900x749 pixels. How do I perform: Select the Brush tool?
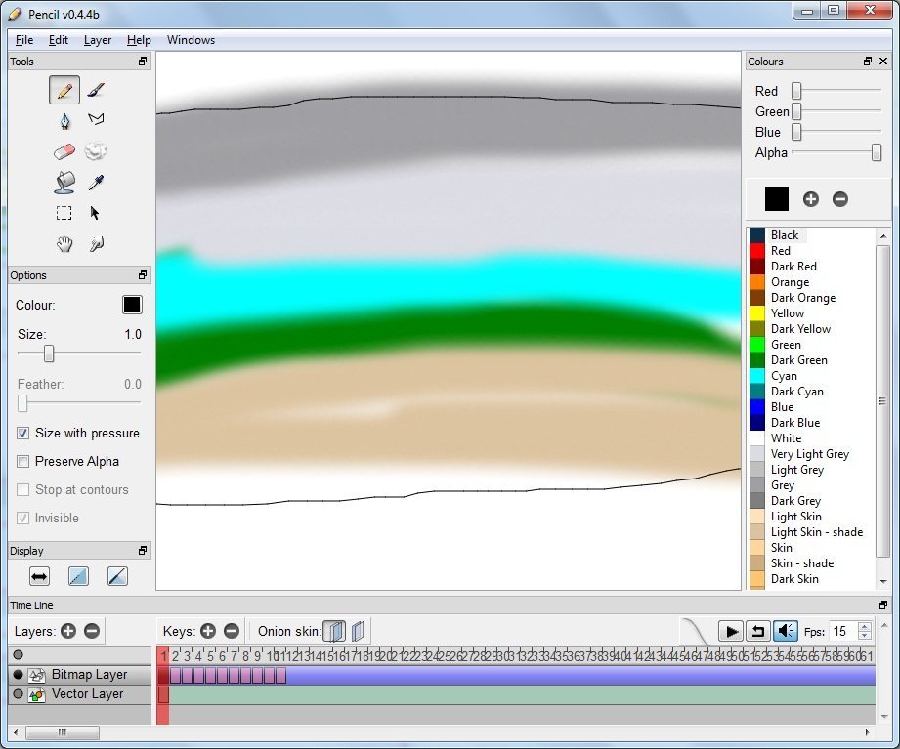click(x=96, y=90)
